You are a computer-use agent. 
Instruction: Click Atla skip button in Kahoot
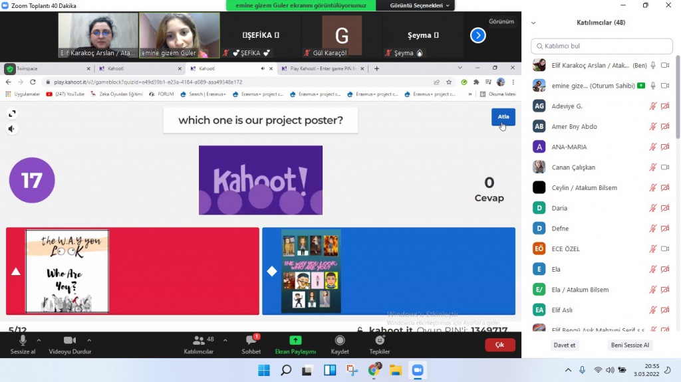(x=503, y=117)
